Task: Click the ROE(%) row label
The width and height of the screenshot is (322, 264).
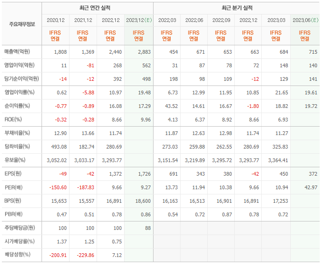Action: (x=13, y=120)
